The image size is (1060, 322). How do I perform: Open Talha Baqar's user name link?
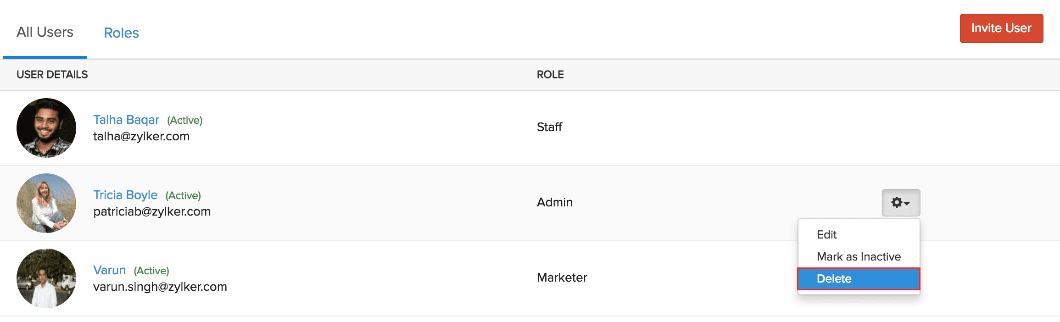[126, 120]
